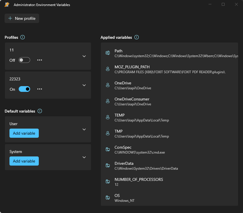Select the MOZ_PLUGIN_PATH variable entry

169,69
